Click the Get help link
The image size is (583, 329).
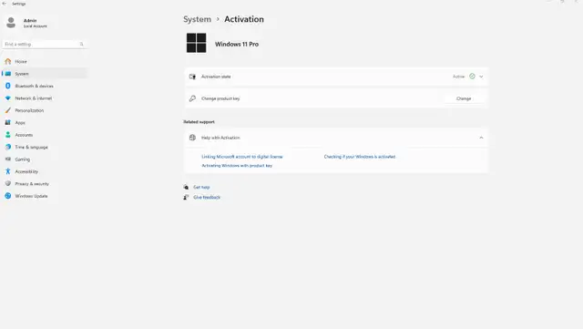pyautogui.click(x=201, y=187)
